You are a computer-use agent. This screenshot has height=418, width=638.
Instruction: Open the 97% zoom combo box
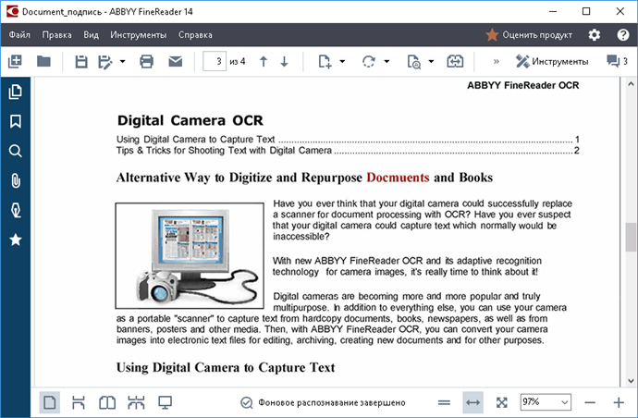pos(546,402)
